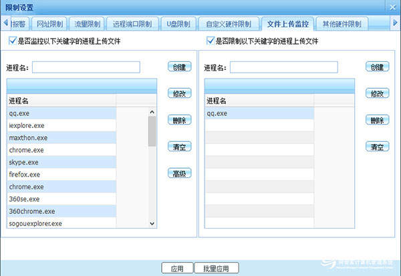The height and width of the screenshot is (276, 401).
Task: Select qq.exe in the restriction list
Action: pyautogui.click(x=259, y=113)
